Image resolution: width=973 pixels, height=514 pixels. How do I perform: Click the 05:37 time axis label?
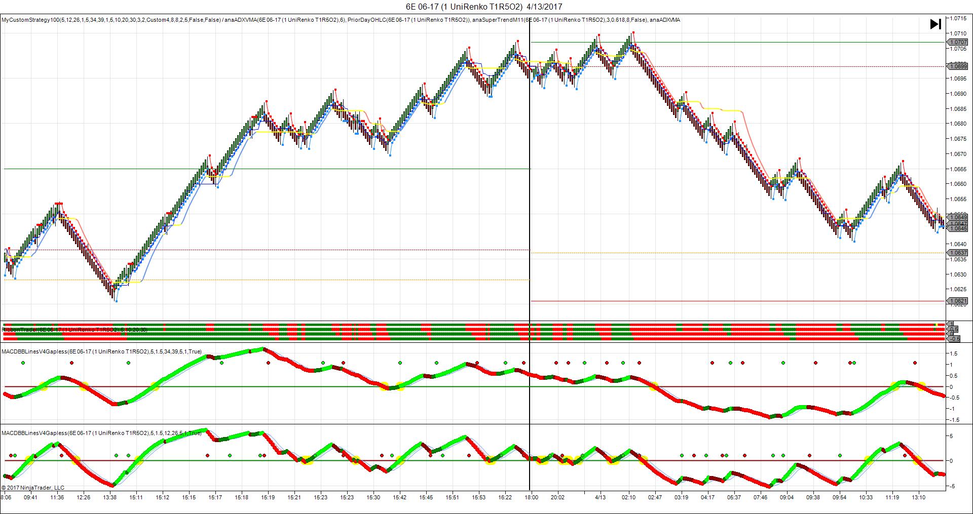coord(734,497)
